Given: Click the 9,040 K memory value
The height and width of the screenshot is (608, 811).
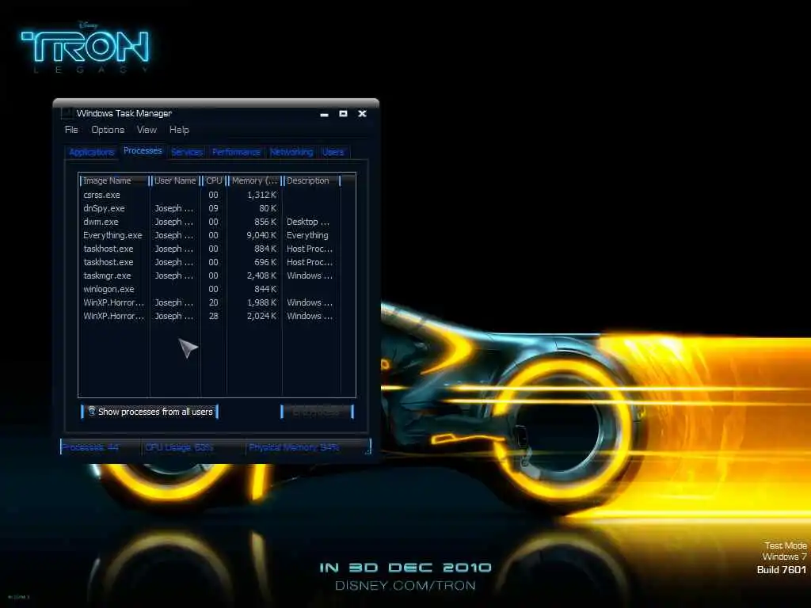Looking at the screenshot, I should (261, 235).
